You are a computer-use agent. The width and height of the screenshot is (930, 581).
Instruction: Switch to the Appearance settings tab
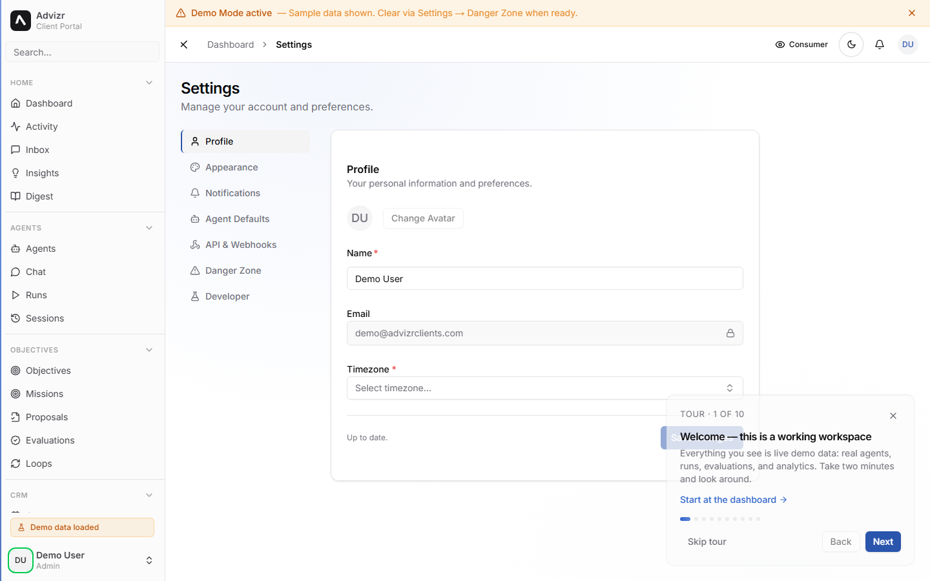pyautogui.click(x=245, y=167)
